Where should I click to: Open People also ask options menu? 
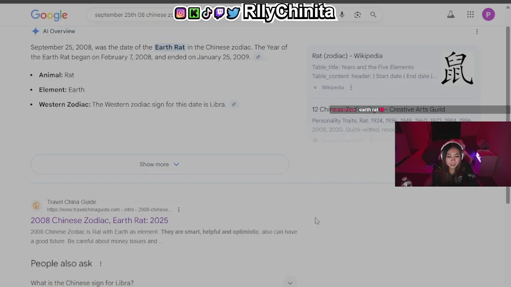(101, 263)
